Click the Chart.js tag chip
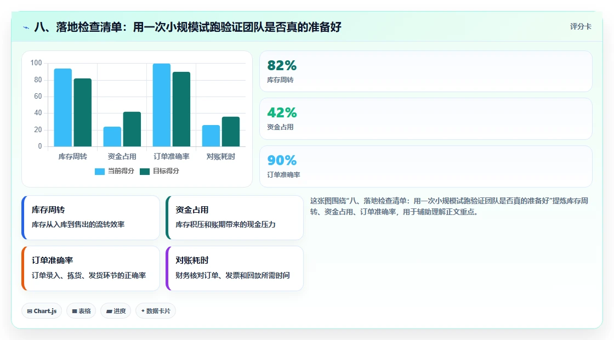The image size is (614, 340). click(42, 311)
